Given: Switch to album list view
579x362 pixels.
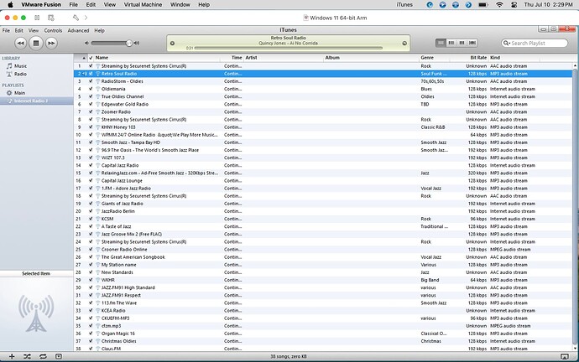Looking at the screenshot, I should pos(451,43).
